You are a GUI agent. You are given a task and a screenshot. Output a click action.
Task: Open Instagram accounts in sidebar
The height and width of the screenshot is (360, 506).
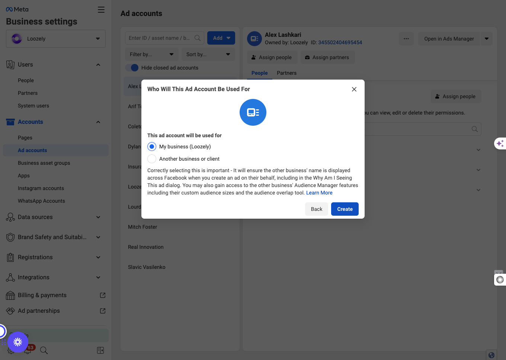[41, 188]
